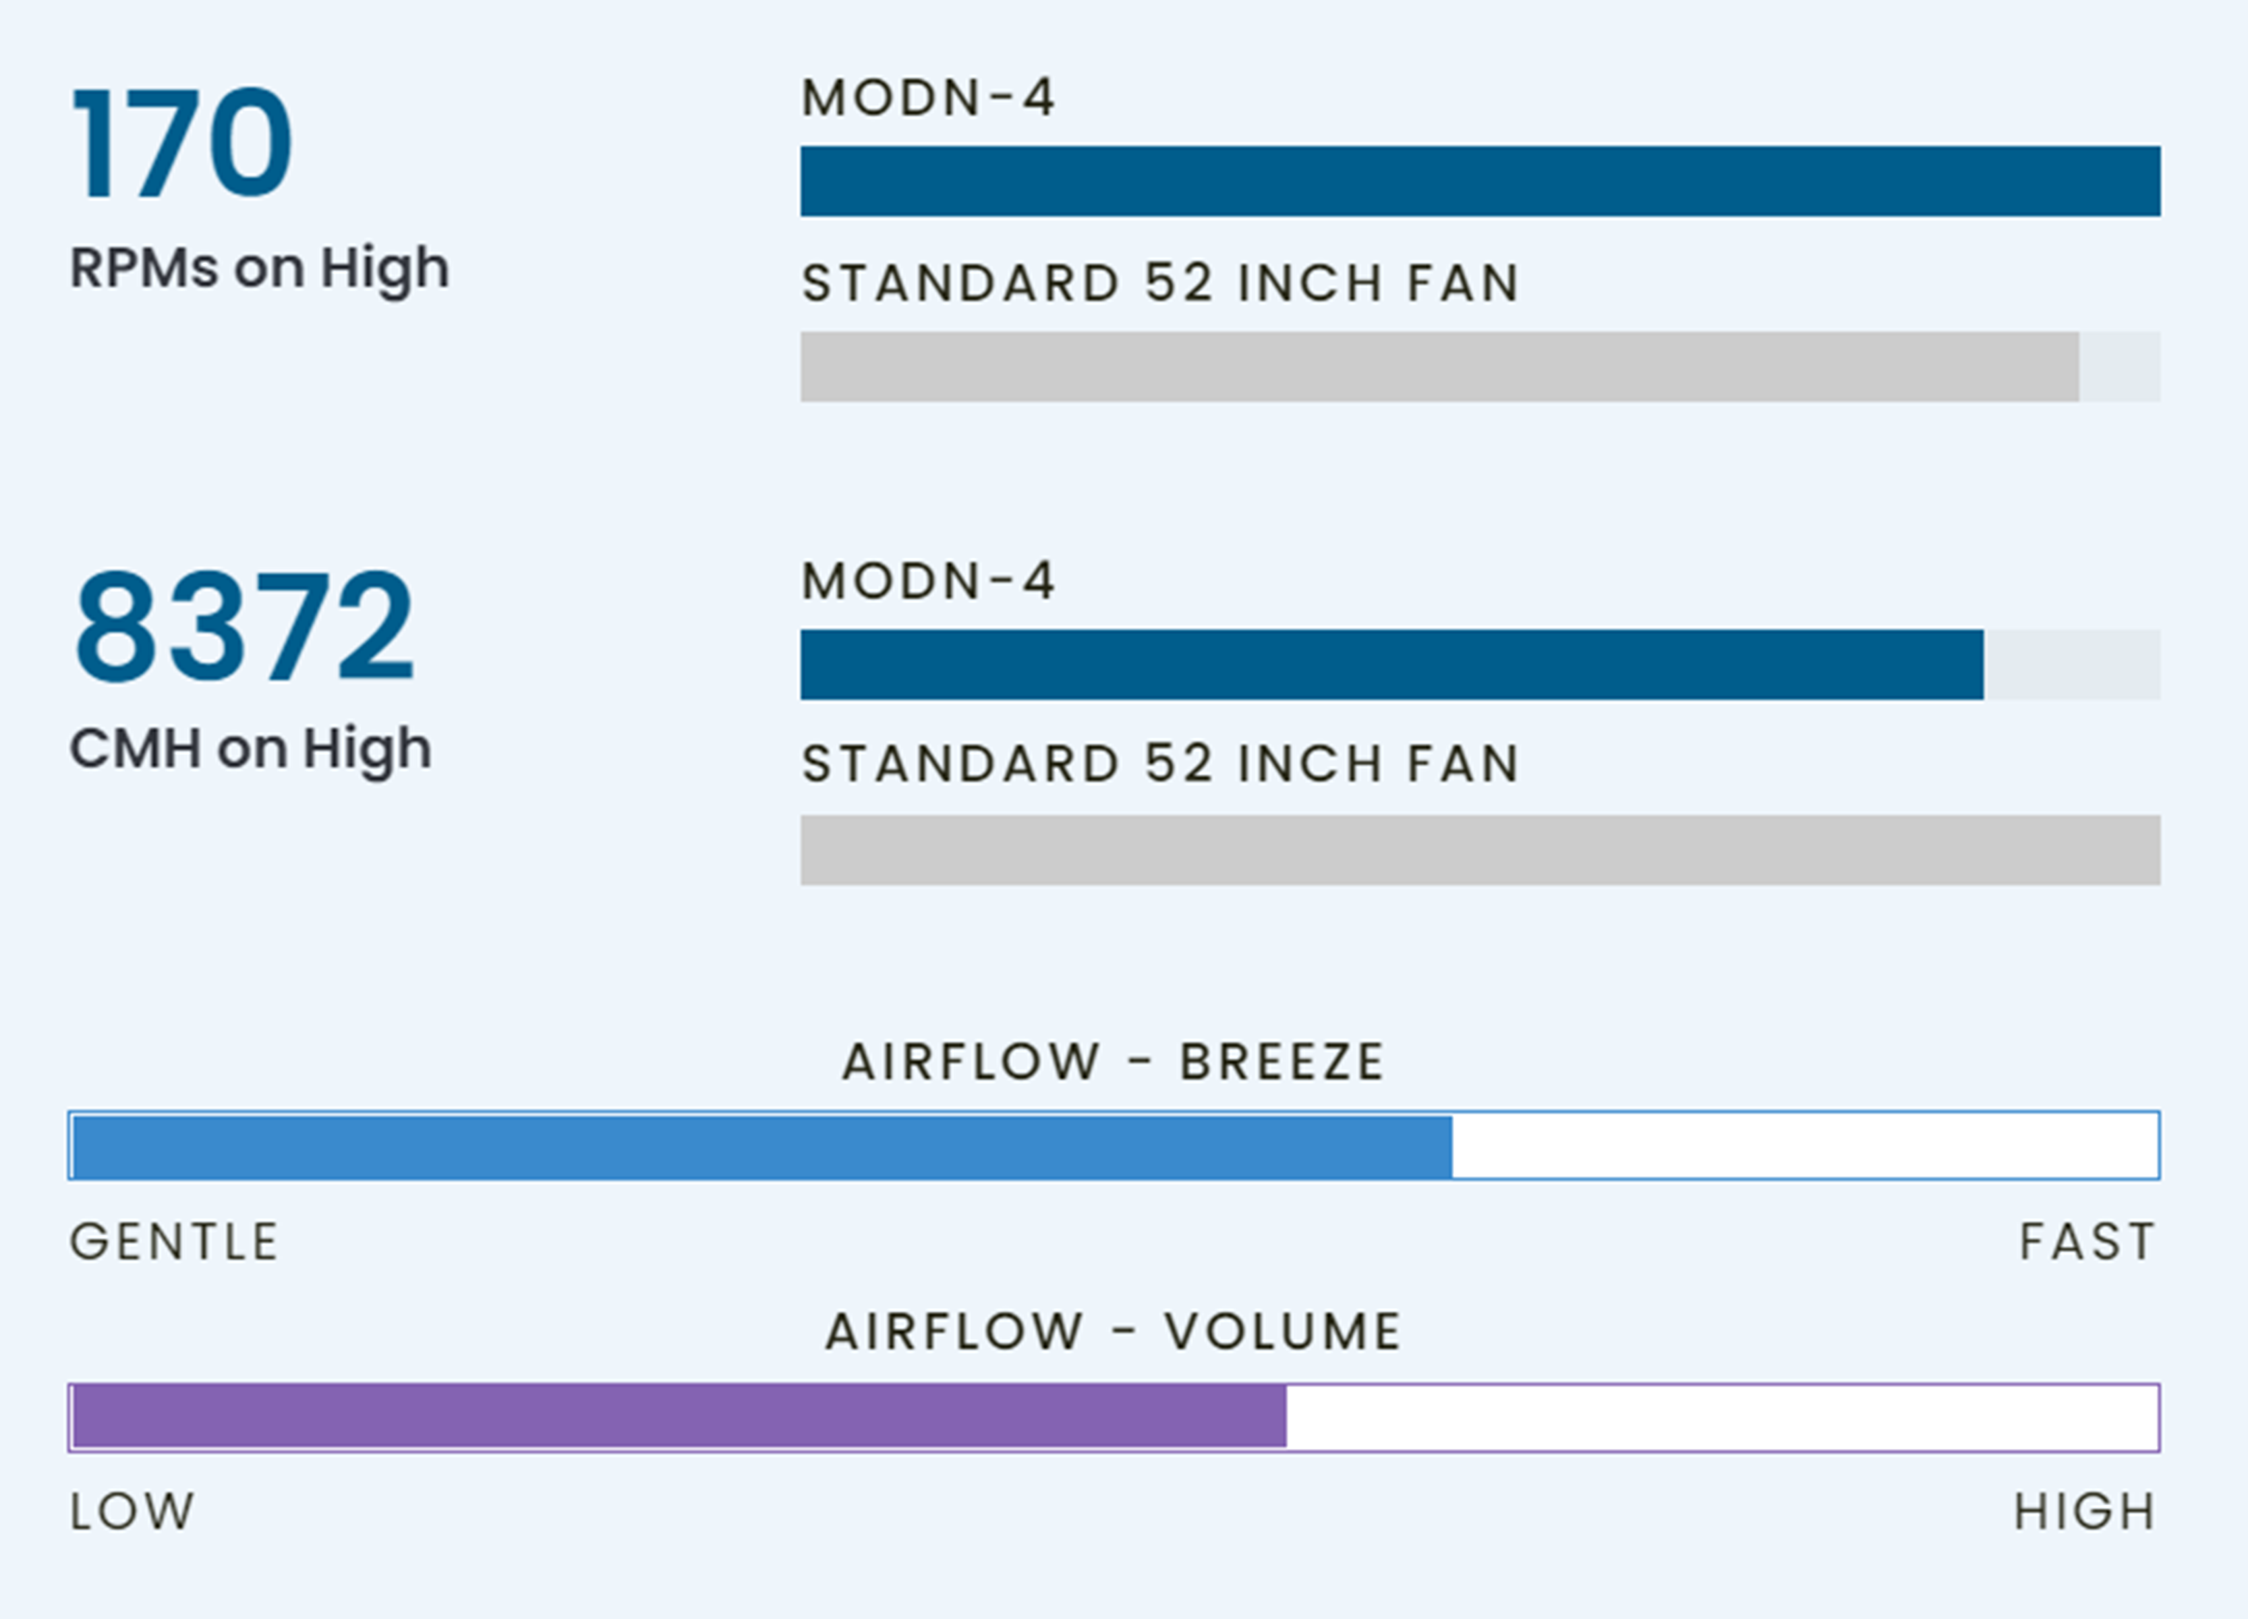Image resolution: width=2248 pixels, height=1619 pixels.
Task: Select the Standard 52 Inch Fan label above CMH bar
Action: tap(1159, 764)
